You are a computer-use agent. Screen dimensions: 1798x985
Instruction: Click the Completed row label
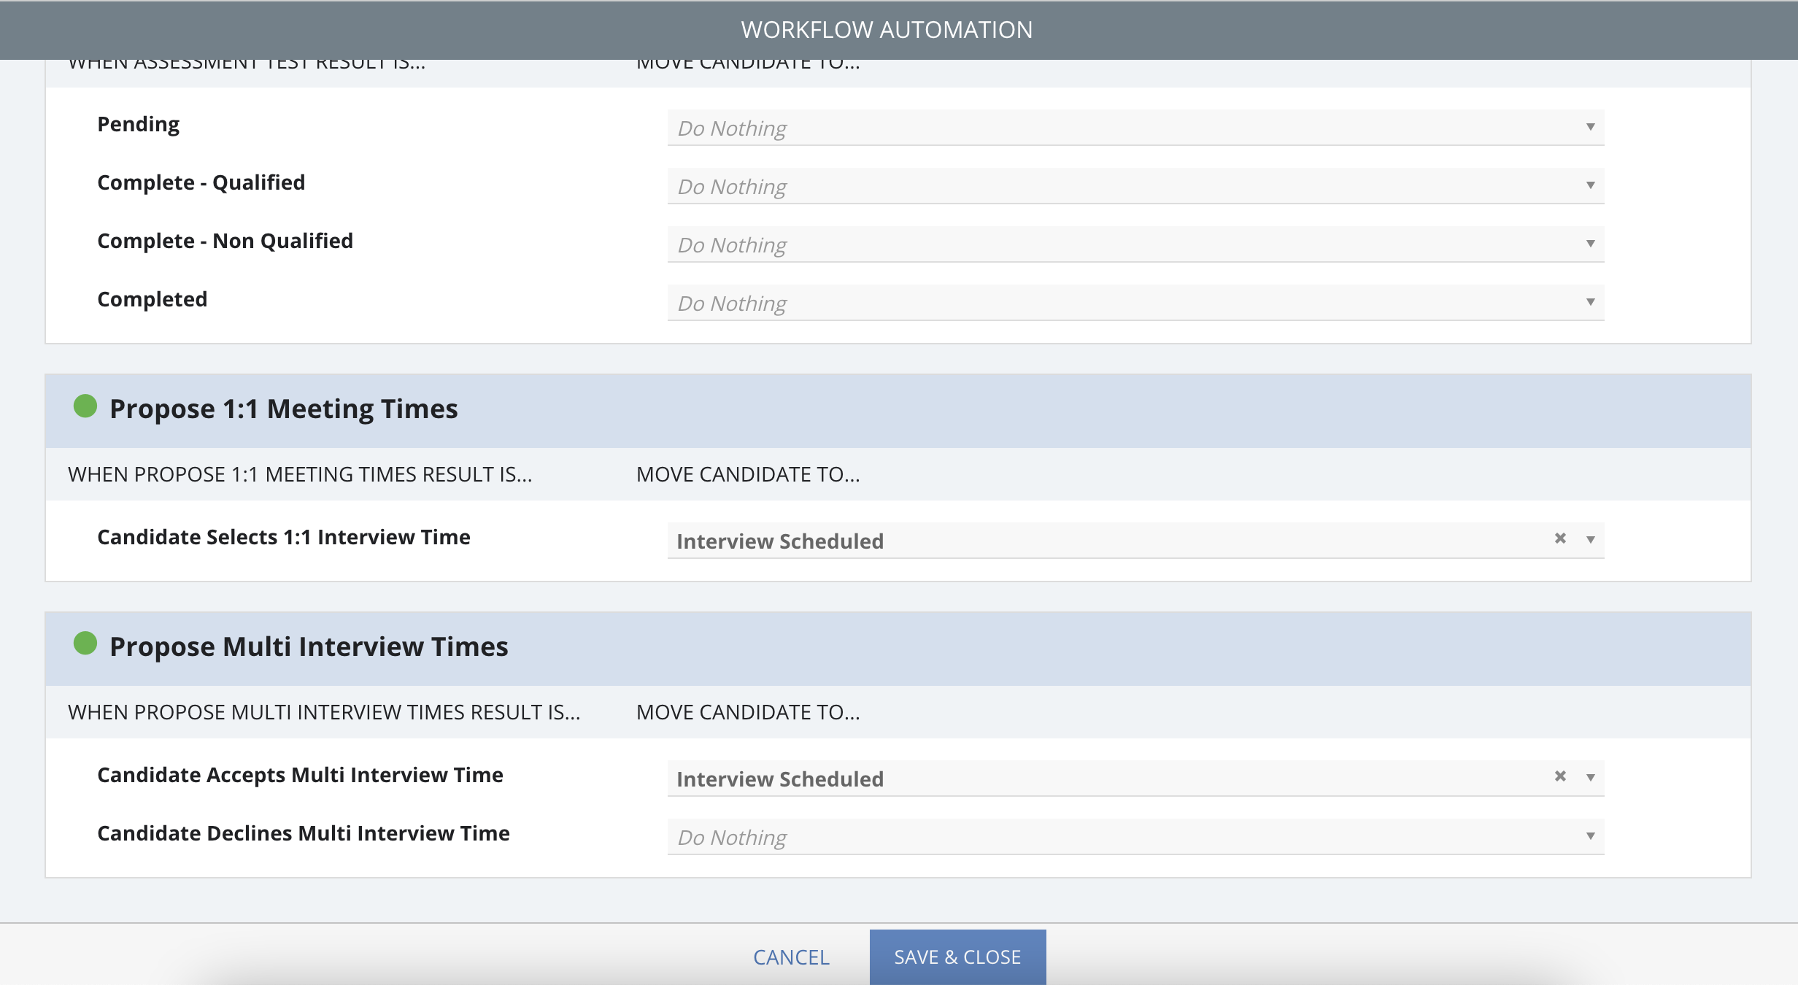click(x=153, y=299)
